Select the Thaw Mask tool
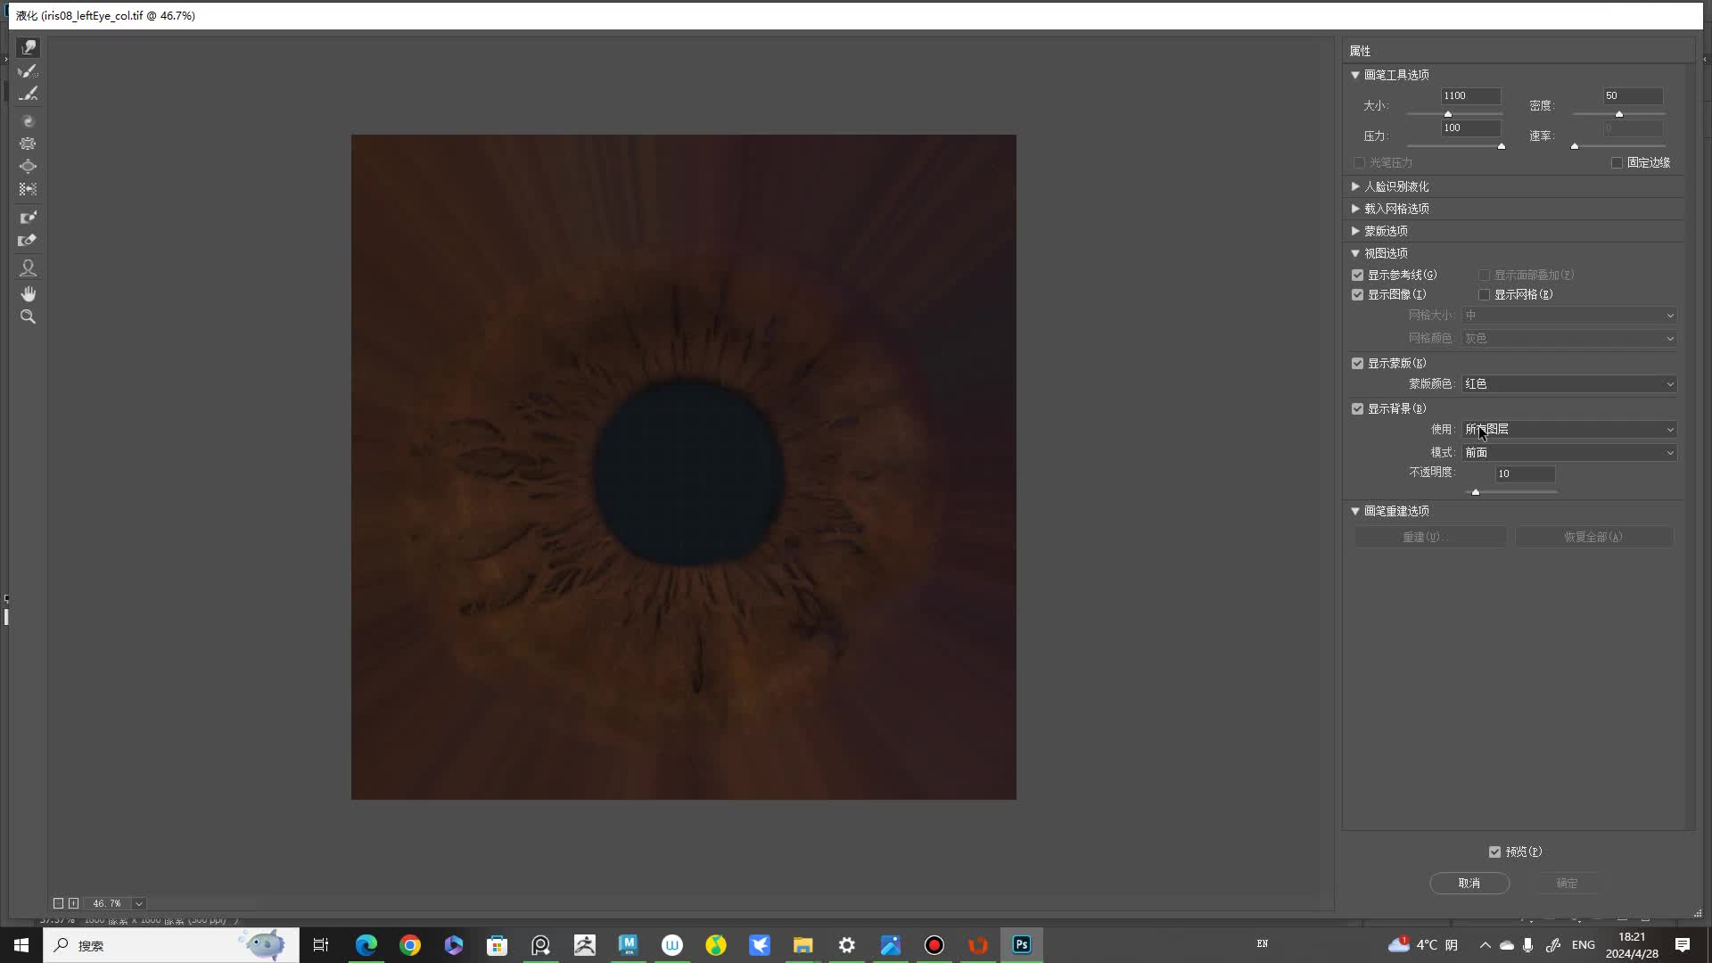 [x=29, y=241]
